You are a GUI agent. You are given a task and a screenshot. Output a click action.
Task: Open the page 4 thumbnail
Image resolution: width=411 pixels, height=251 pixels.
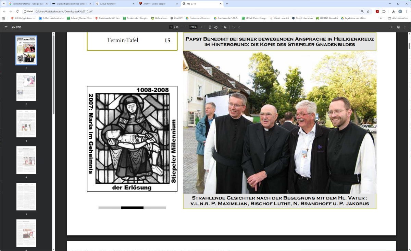(x=26, y=160)
